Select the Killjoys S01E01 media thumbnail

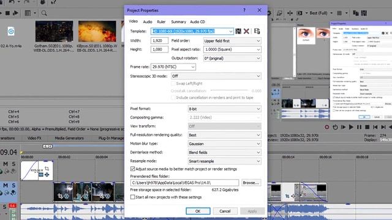click(97, 31)
